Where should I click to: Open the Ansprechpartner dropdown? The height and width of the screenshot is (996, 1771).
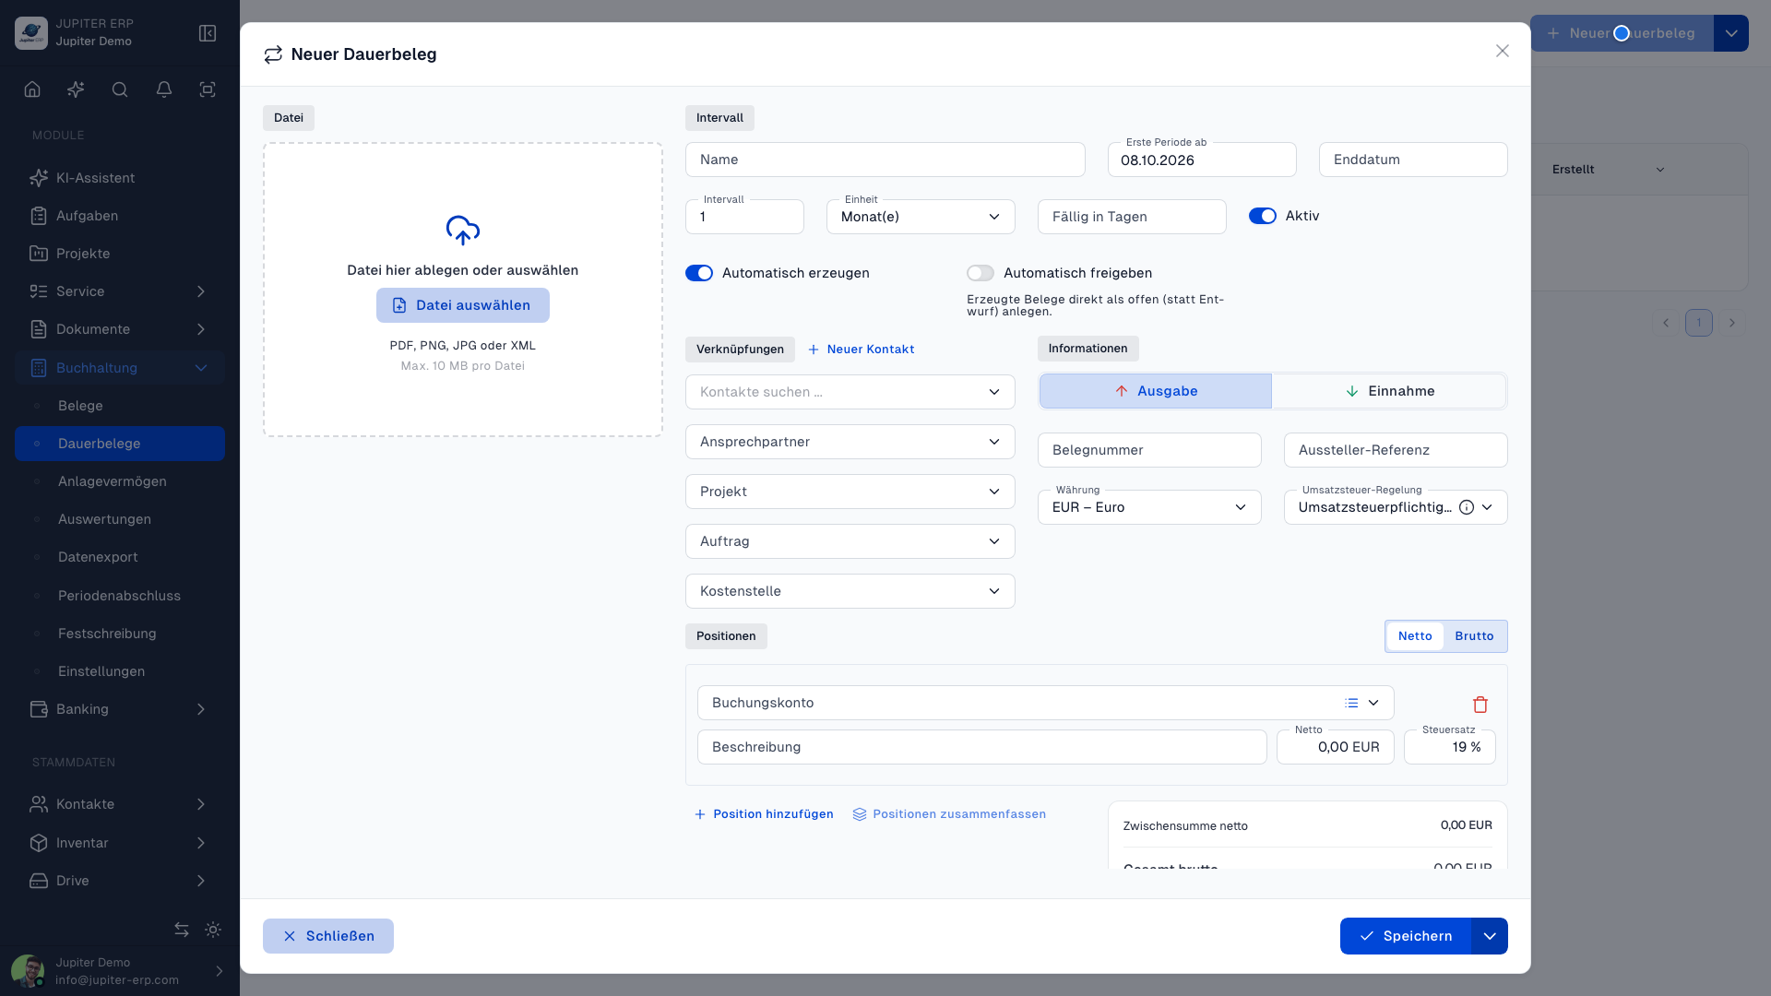[x=850, y=442]
